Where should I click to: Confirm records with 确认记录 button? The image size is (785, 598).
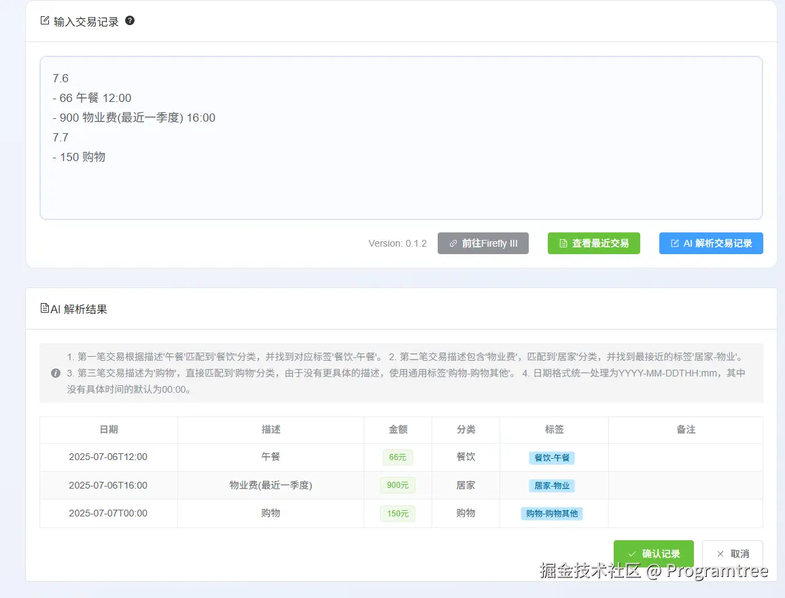(x=653, y=553)
